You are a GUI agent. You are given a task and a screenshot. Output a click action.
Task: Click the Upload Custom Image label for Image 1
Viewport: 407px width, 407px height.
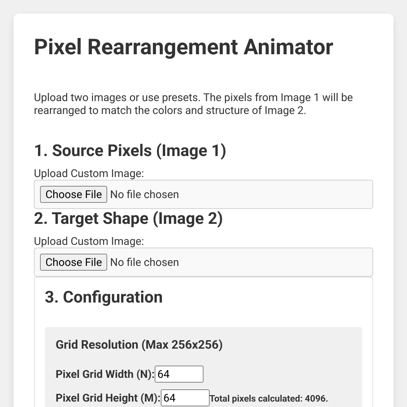click(89, 173)
